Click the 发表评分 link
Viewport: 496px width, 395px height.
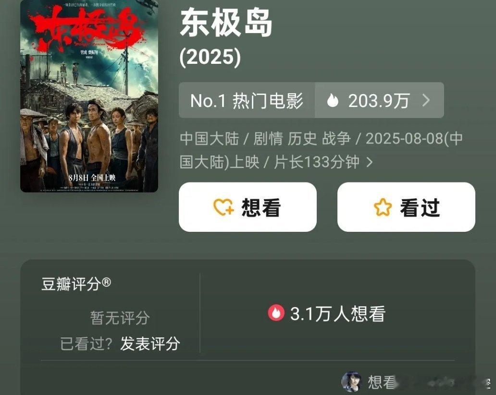click(150, 344)
